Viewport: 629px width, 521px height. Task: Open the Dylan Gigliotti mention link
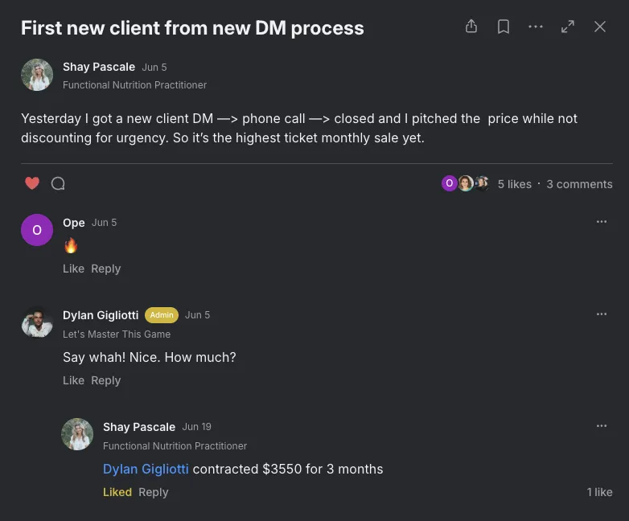tap(146, 469)
